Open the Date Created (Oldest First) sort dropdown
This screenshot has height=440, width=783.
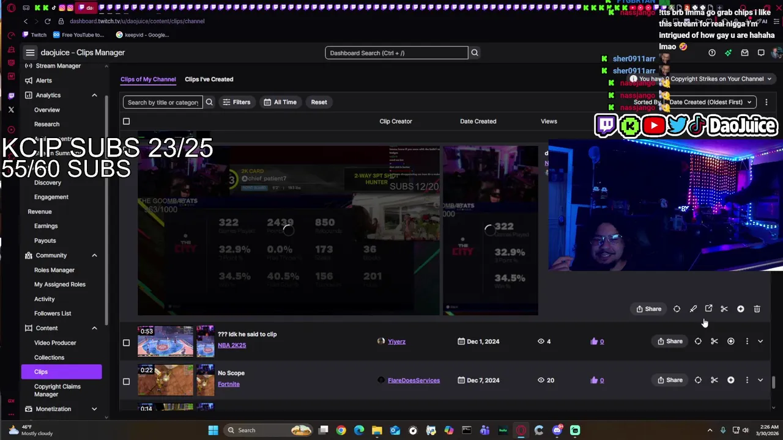point(710,102)
